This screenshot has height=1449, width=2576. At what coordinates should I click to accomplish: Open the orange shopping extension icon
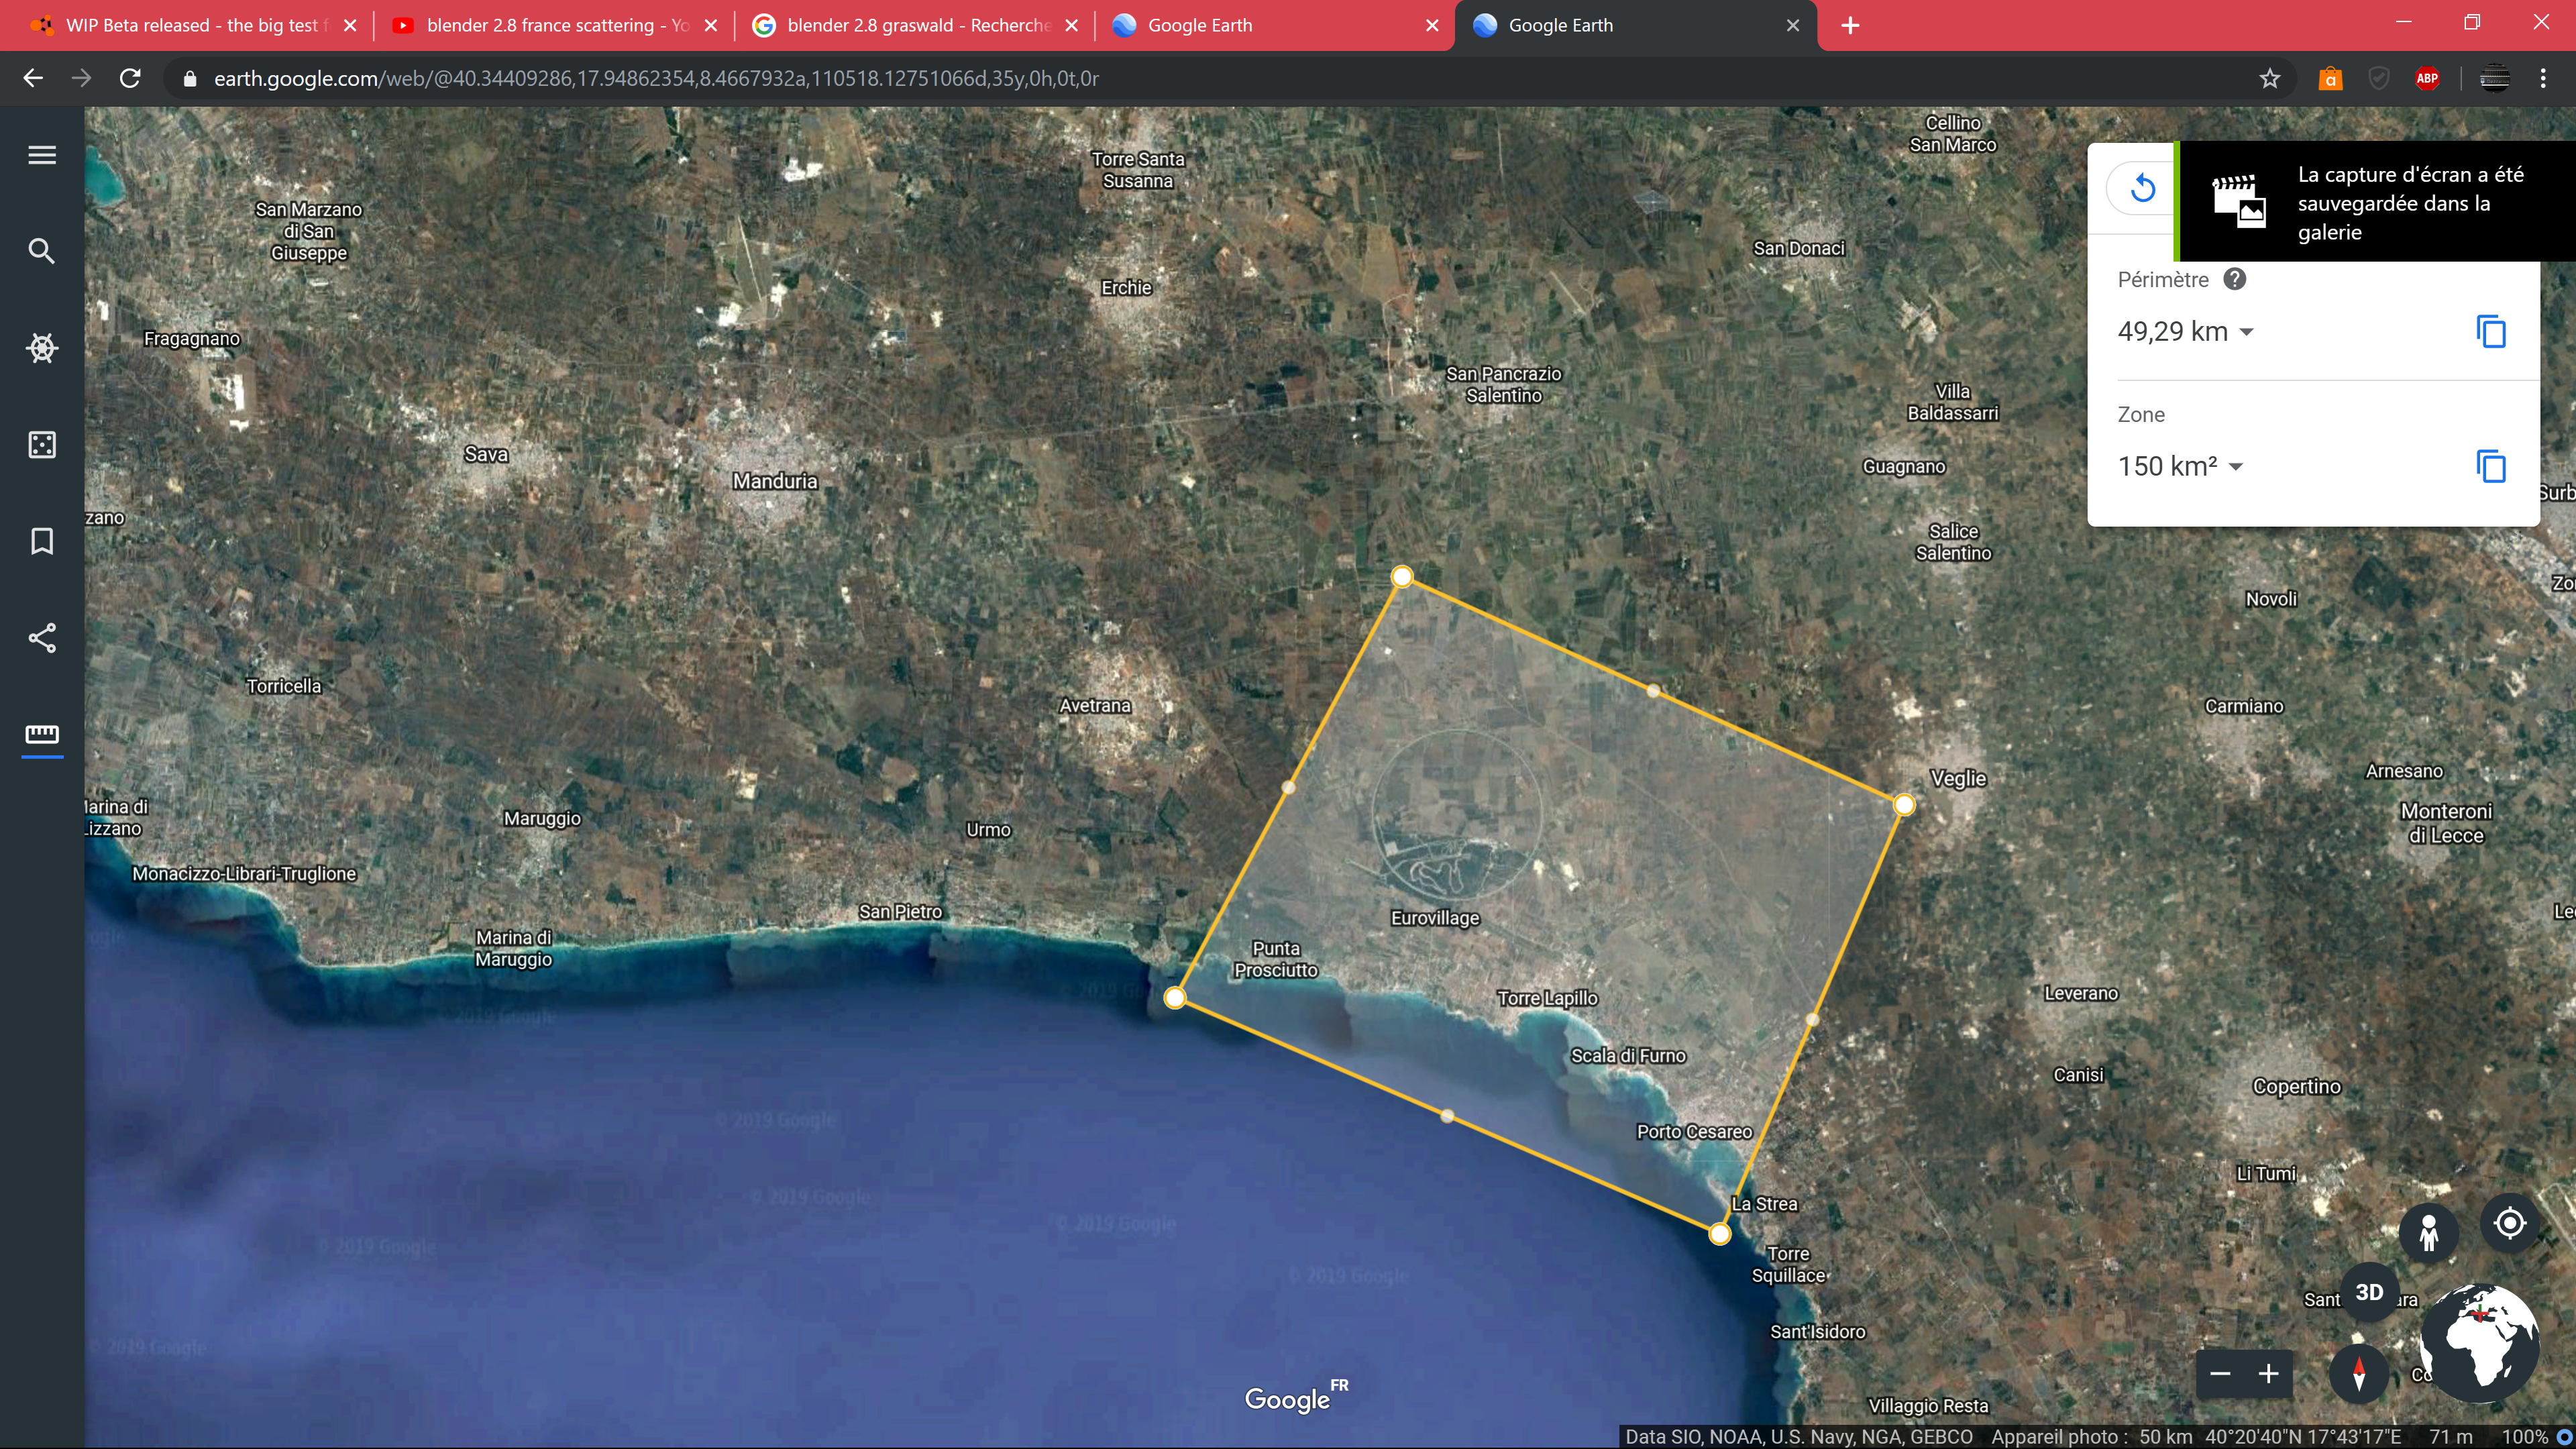(2331, 78)
